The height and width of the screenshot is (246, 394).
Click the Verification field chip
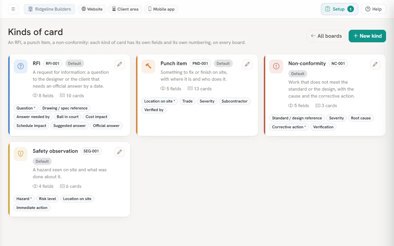[x=323, y=127]
